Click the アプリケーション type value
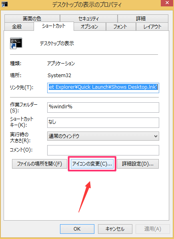 (61, 63)
